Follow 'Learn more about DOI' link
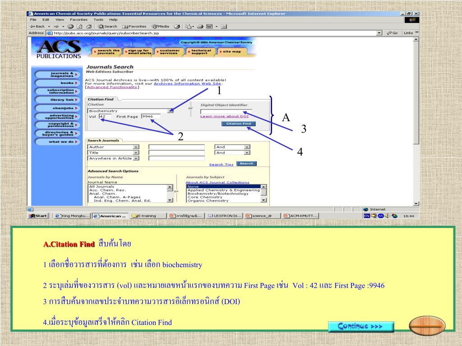The height and width of the screenshot is (346, 462). (x=225, y=116)
